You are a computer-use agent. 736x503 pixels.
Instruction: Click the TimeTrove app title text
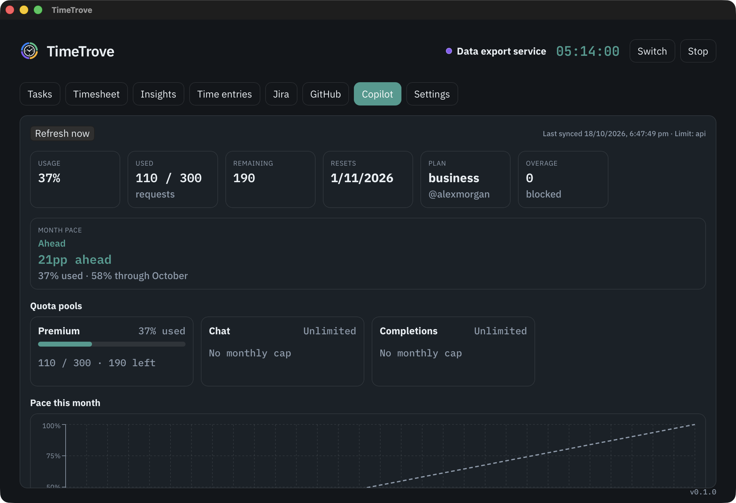tap(80, 51)
